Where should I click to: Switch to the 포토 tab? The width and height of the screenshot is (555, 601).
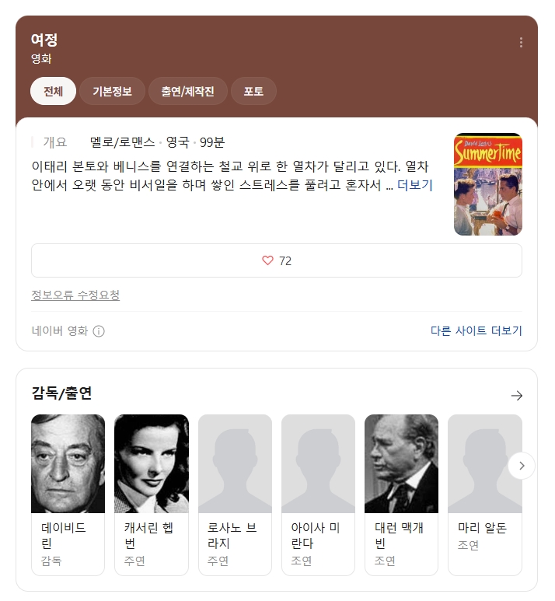(x=253, y=91)
